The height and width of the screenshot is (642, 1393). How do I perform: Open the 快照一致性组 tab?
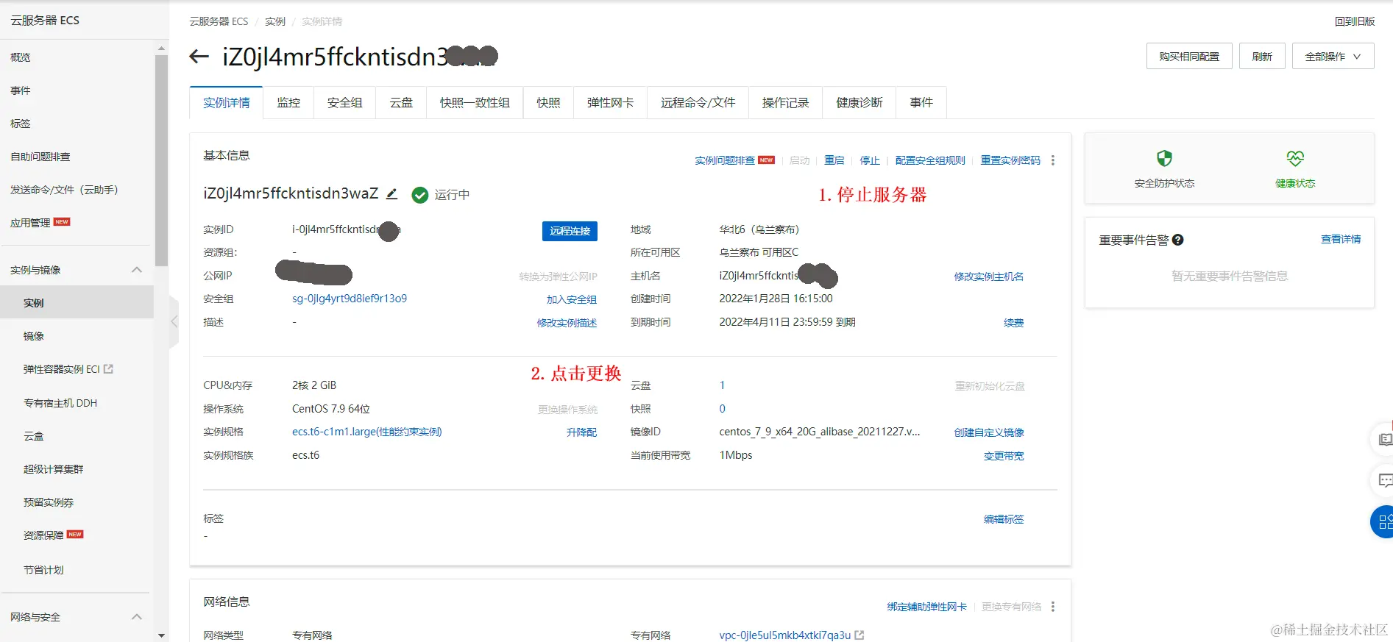(475, 103)
